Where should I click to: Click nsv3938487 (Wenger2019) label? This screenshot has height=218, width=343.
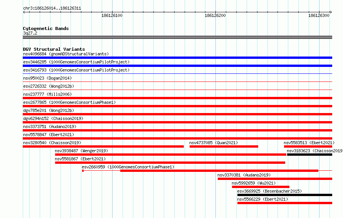(81, 151)
